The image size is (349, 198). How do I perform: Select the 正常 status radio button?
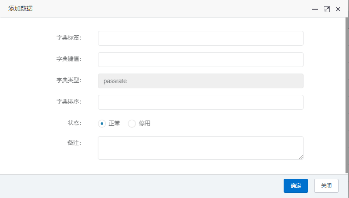tap(102, 124)
